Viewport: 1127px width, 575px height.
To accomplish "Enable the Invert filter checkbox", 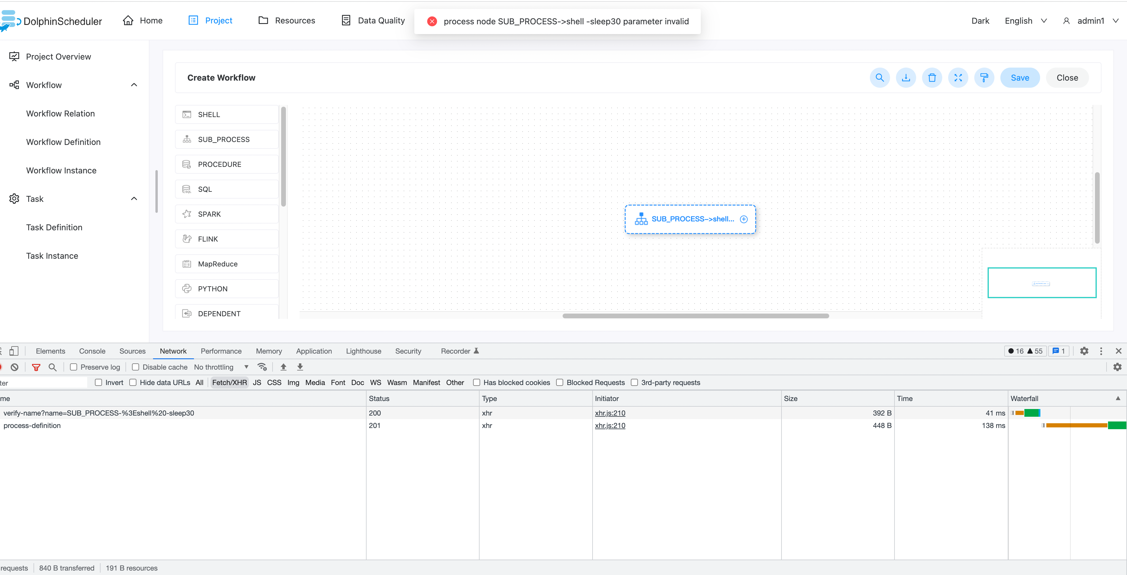I will click(98, 382).
